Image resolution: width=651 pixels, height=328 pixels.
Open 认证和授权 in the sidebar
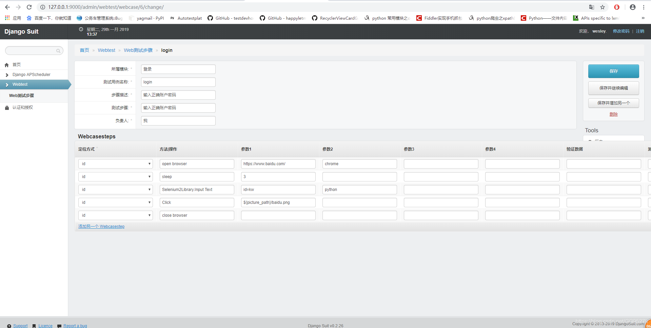click(23, 108)
